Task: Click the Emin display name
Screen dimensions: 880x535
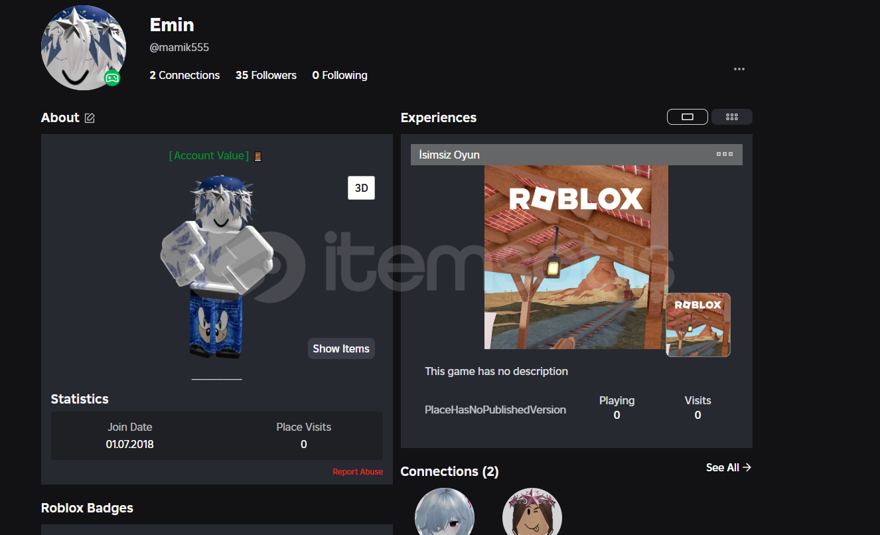Action: tap(172, 25)
